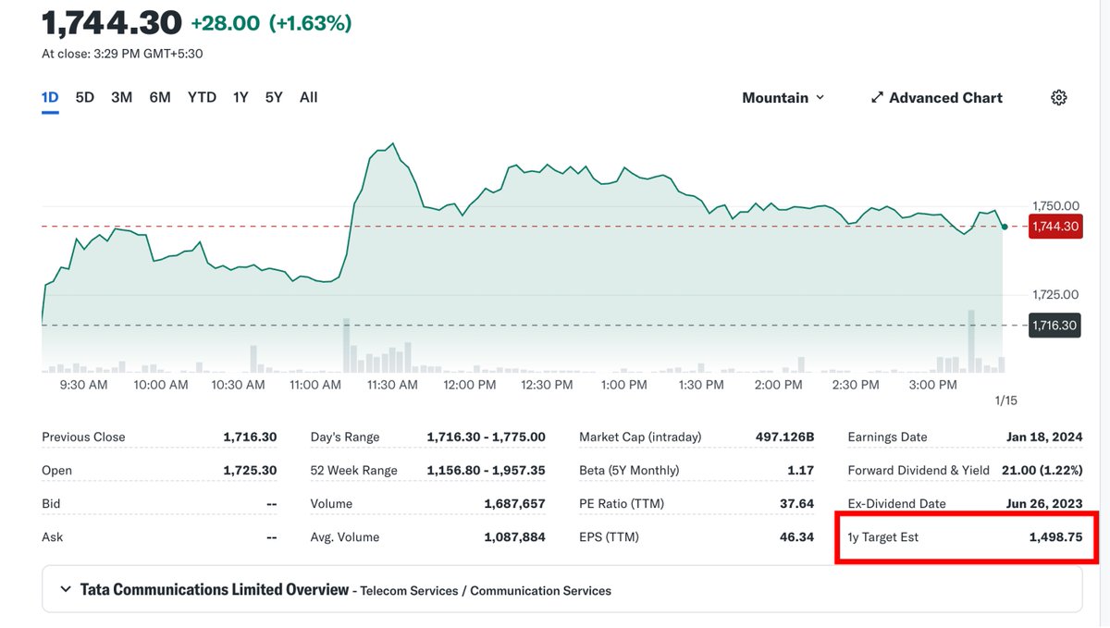Click the At close 3:29 PM timestamp
This screenshot has width=1110, height=628.
tap(122, 54)
